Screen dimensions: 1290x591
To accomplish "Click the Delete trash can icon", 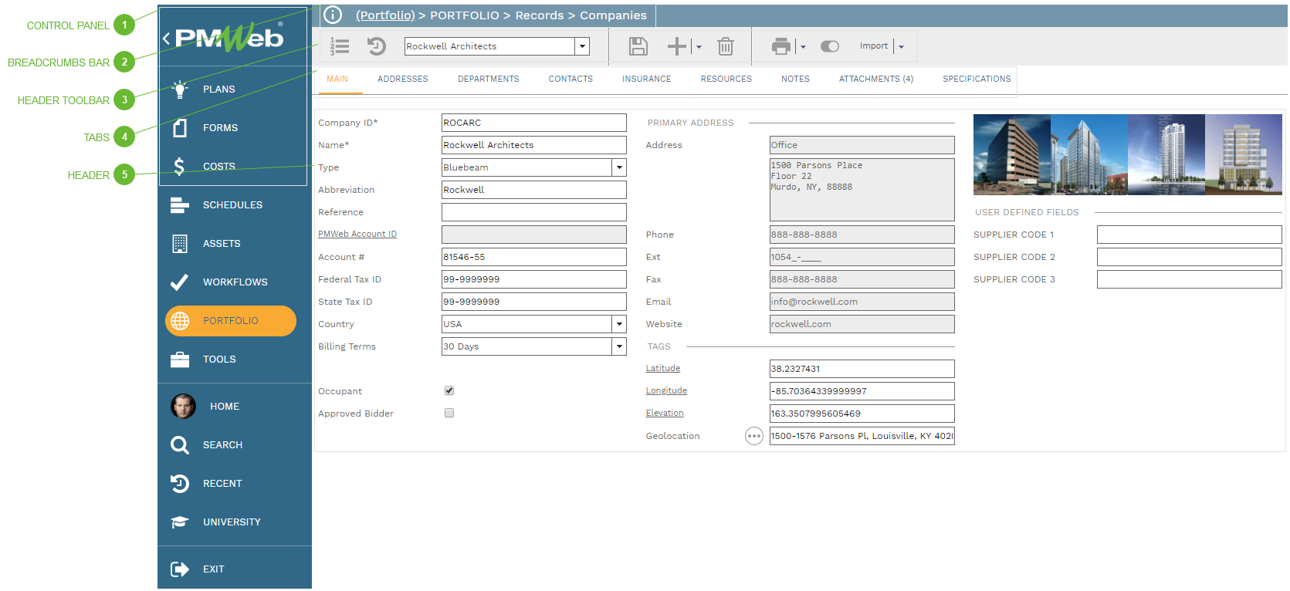I will pyautogui.click(x=725, y=46).
